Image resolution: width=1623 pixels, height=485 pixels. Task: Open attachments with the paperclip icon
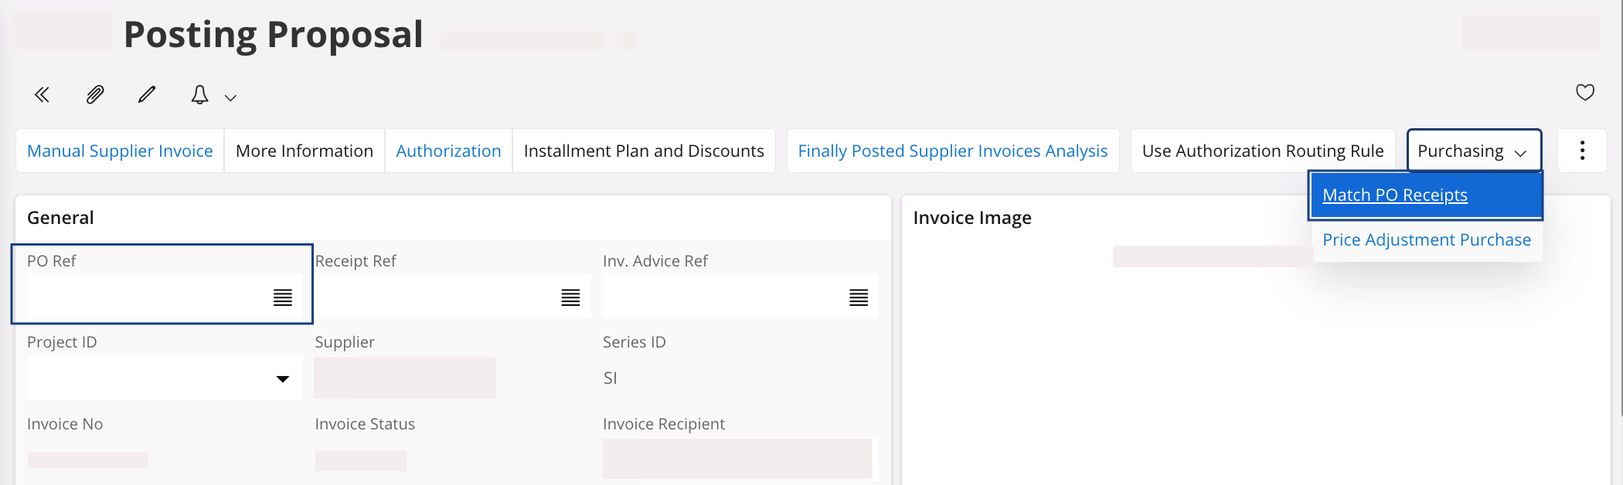pyautogui.click(x=94, y=95)
